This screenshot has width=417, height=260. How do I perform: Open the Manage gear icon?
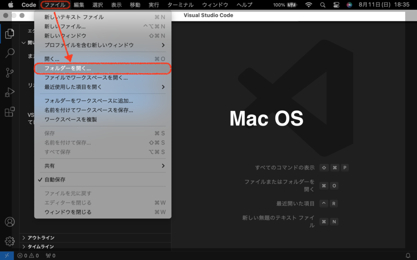tap(10, 241)
